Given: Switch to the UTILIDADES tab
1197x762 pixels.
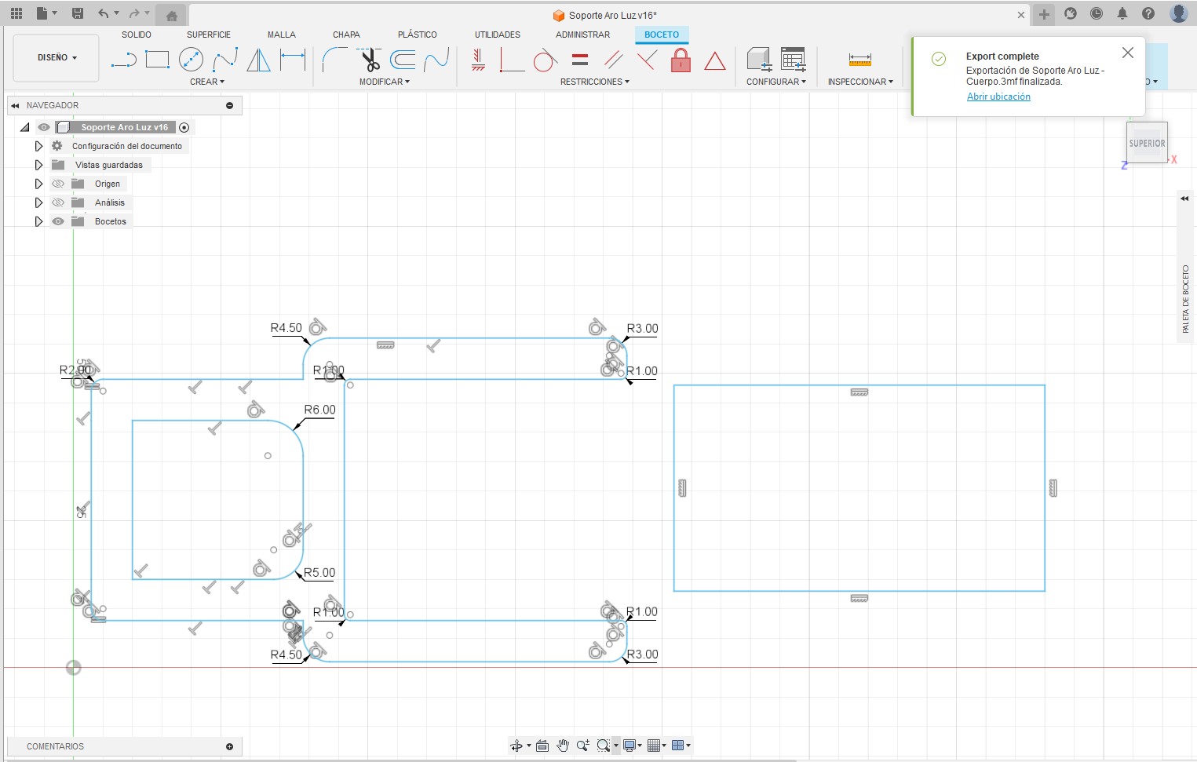Looking at the screenshot, I should pyautogui.click(x=498, y=35).
